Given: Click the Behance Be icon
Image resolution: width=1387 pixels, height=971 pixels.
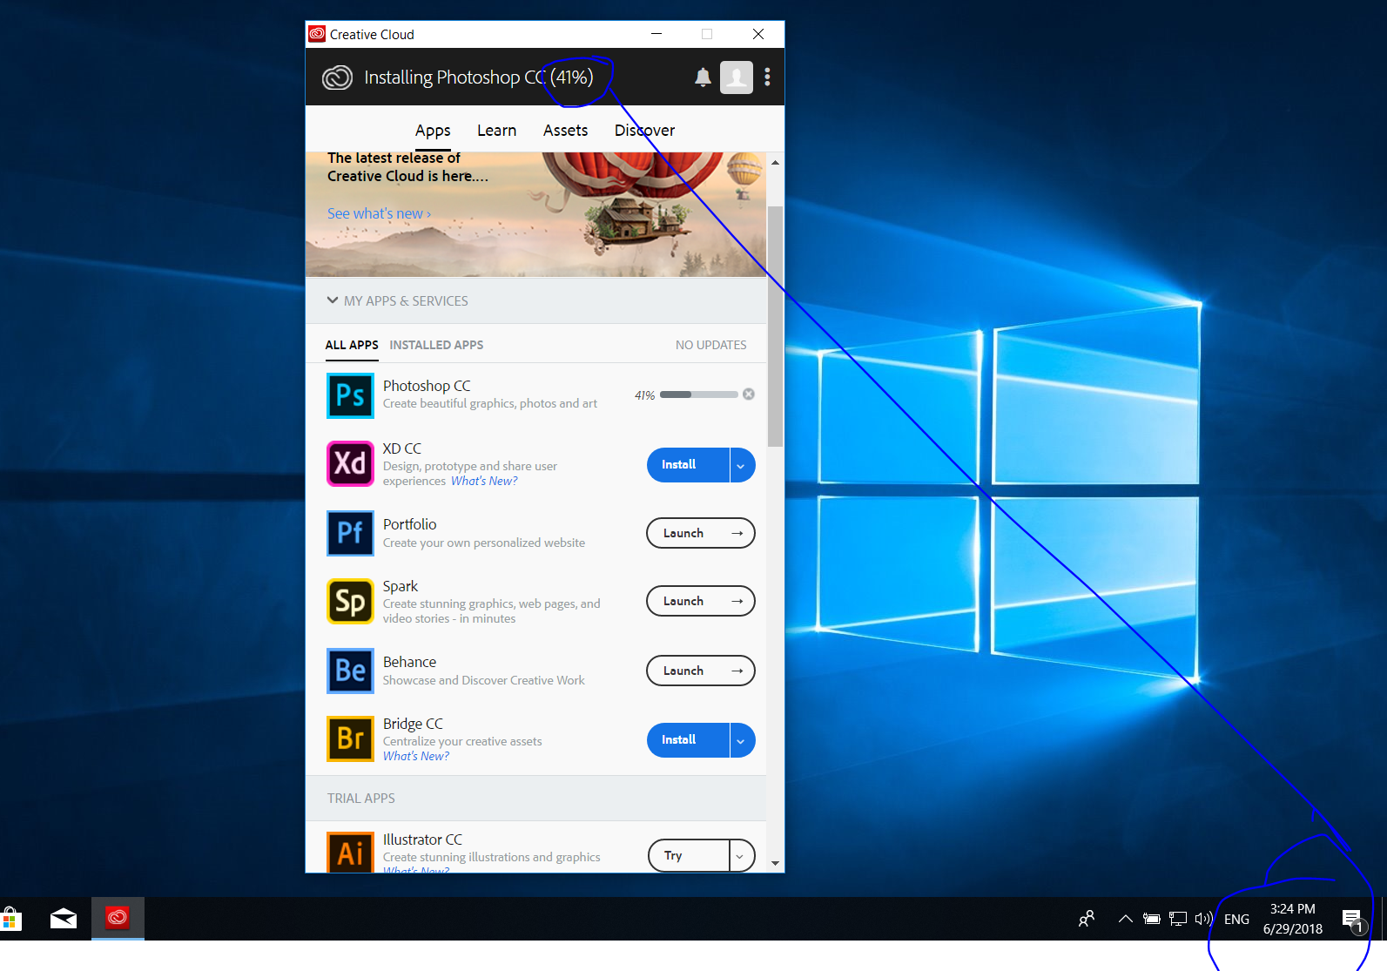Looking at the screenshot, I should (350, 671).
